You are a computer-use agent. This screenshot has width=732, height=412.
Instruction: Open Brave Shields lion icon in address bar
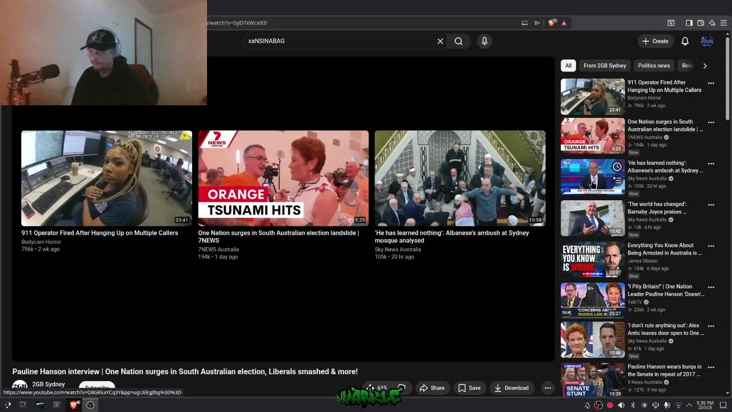tap(551, 23)
